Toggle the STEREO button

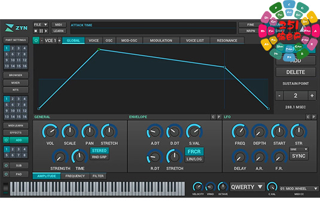pyautogui.click(x=99, y=151)
